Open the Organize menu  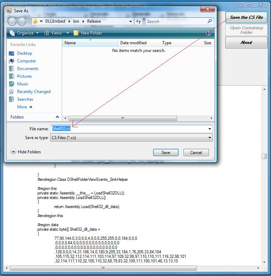(24, 33)
